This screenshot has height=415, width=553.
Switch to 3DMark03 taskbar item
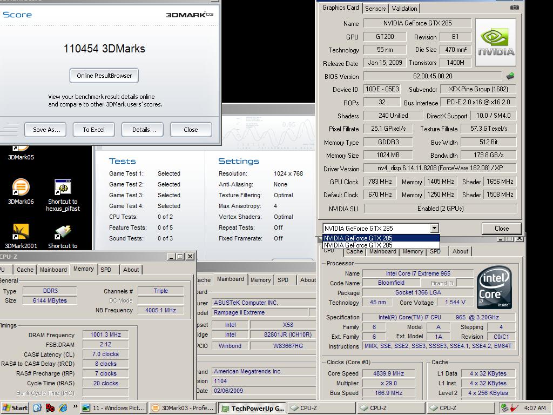point(183,409)
